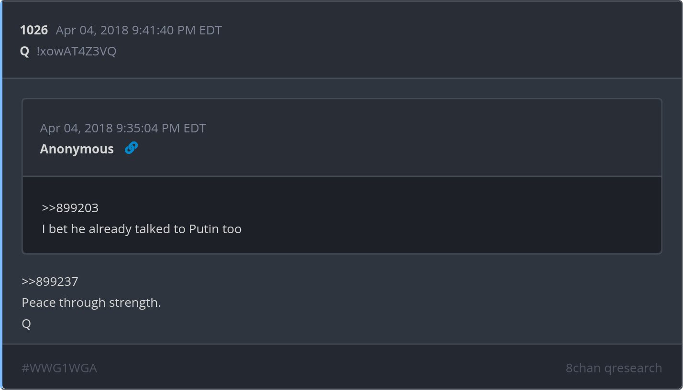Screen dimensions: 683x390
Task: Click "EDT" in the quoted post timestamp
Action: (x=195, y=129)
